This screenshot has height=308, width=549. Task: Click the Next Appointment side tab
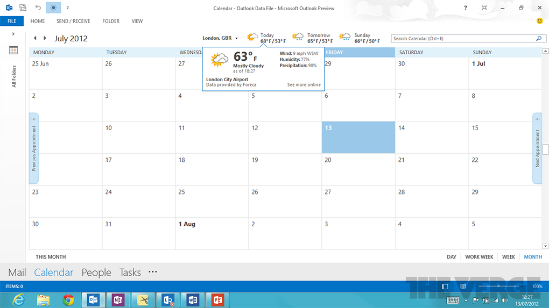(537, 148)
